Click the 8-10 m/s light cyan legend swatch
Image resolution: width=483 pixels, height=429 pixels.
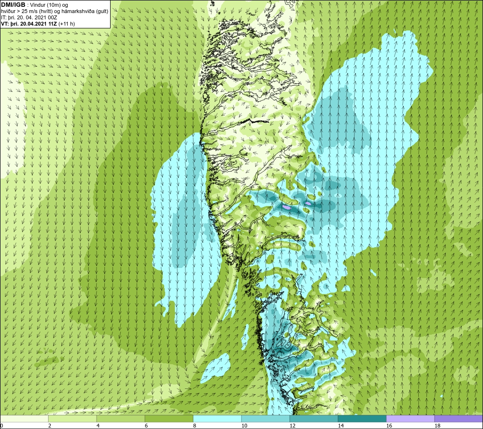click(217, 418)
